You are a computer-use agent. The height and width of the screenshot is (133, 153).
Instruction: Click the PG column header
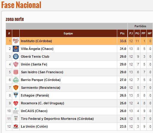tap(137, 33)
